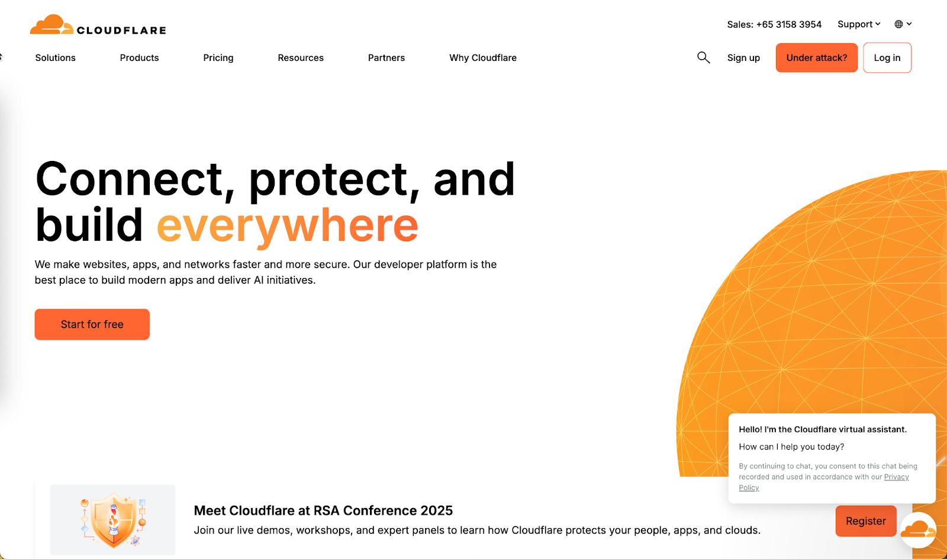Expand the Support dropdown
Viewport: 947px width, 559px height.
(859, 24)
